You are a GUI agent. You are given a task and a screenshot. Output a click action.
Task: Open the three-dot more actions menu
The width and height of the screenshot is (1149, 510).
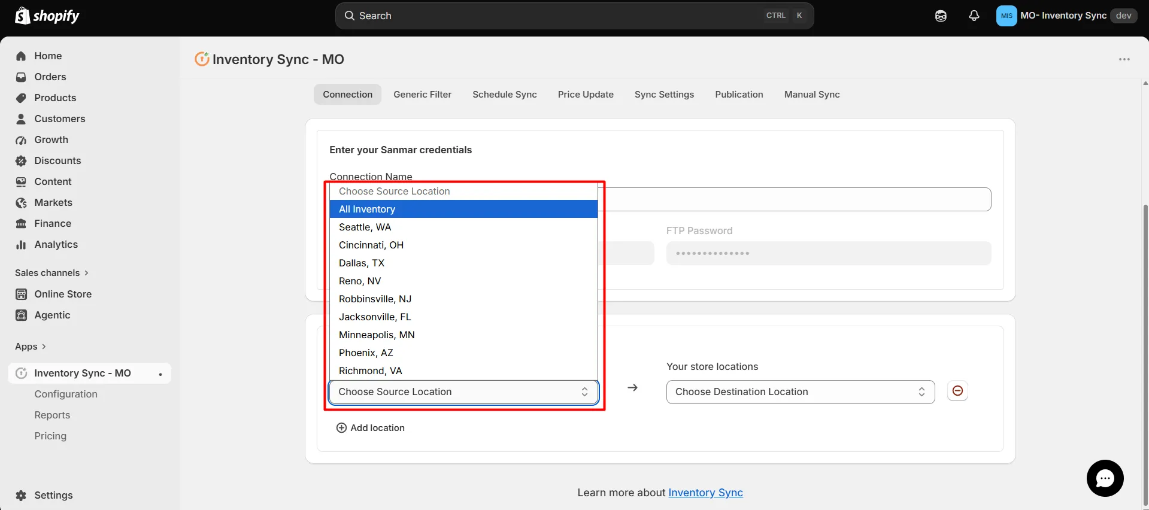pos(1124,59)
